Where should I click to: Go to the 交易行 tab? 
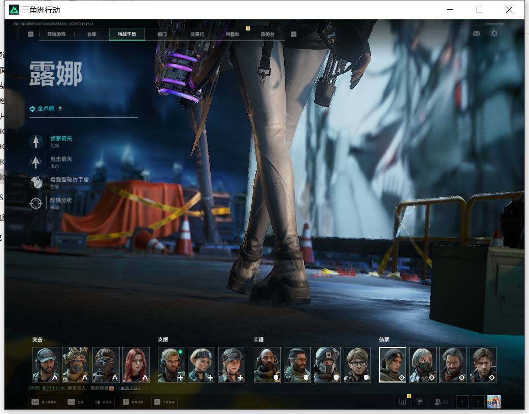197,34
